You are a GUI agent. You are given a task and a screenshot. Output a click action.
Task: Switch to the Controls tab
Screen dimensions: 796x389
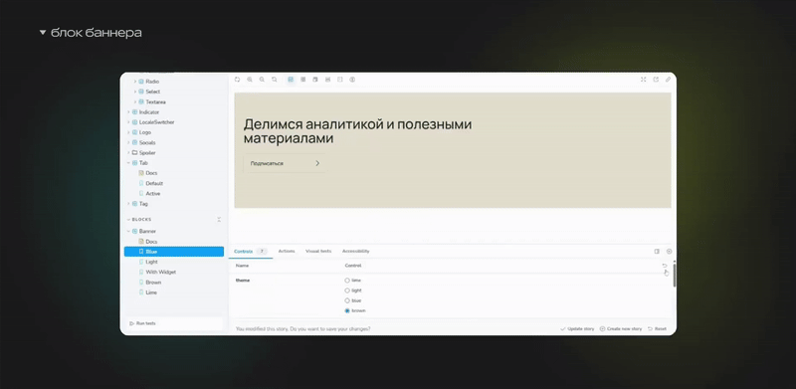(244, 252)
